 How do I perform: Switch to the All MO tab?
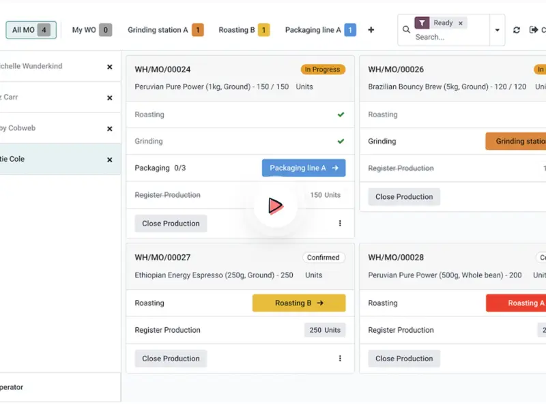pos(31,30)
